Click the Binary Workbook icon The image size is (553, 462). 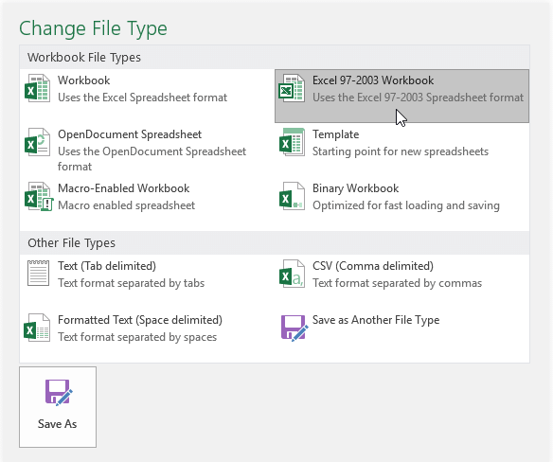292,196
